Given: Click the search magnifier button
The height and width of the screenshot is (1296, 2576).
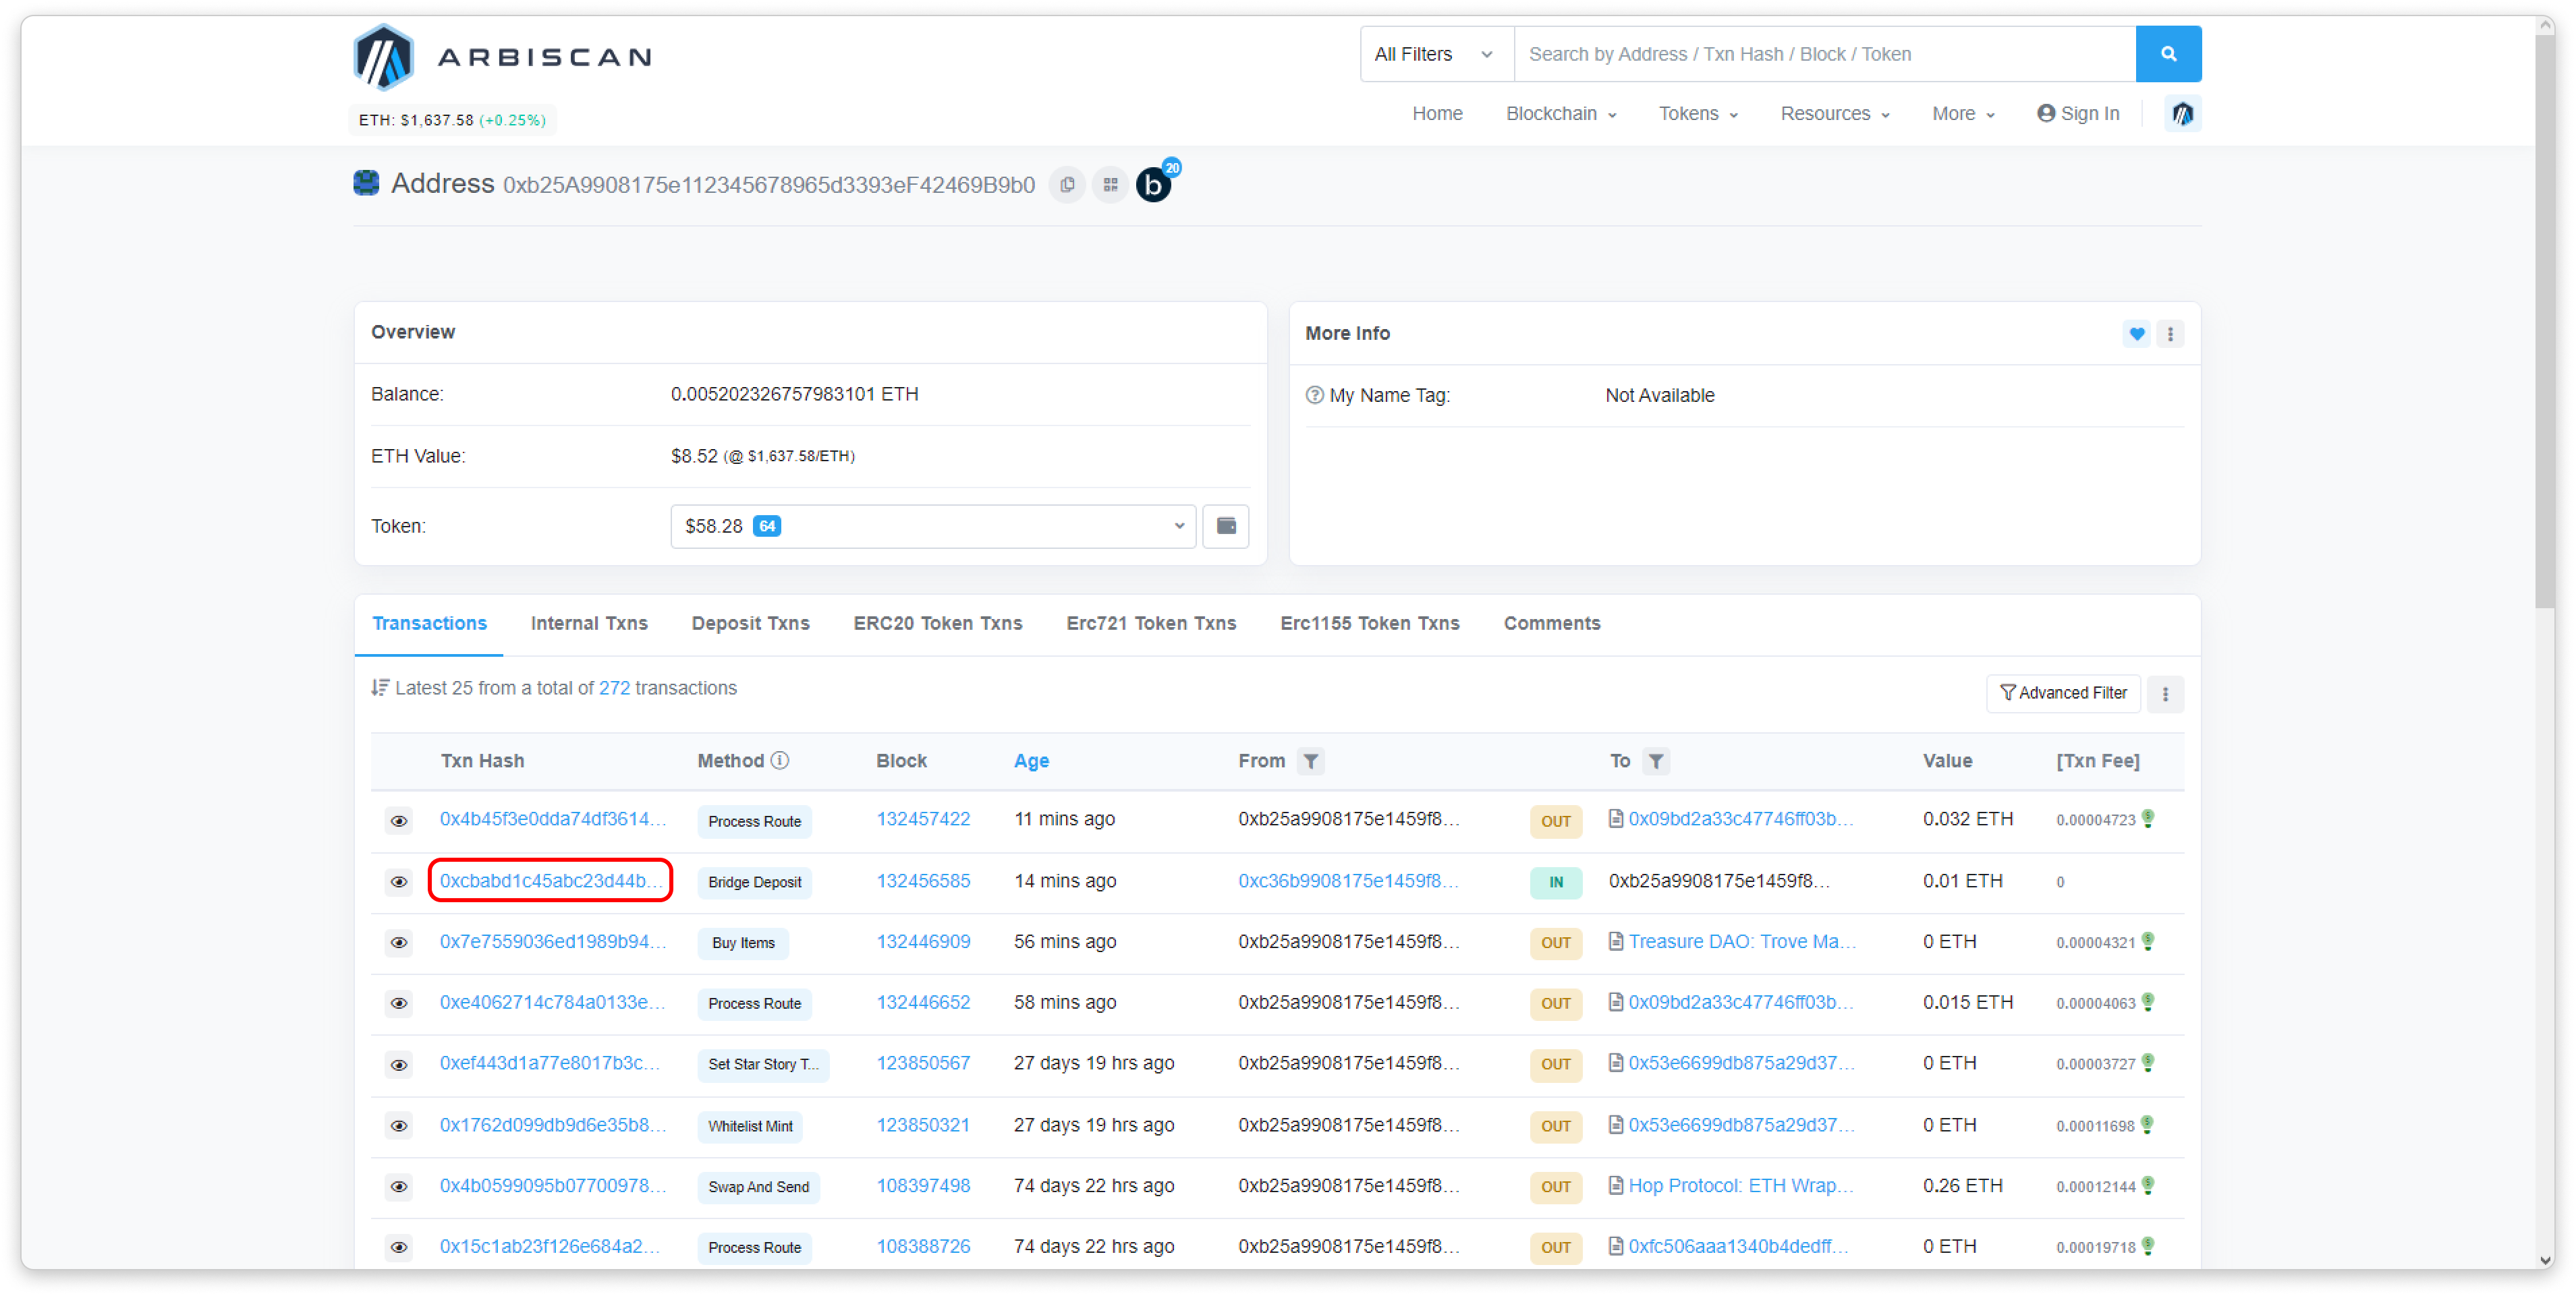Looking at the screenshot, I should click(2168, 54).
